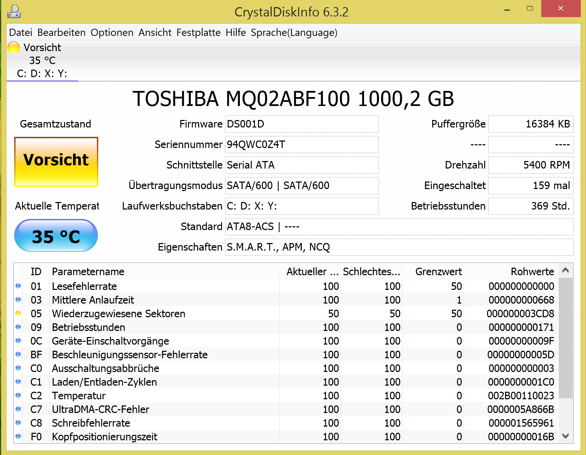Select the Kopfpositionierungszeit row name
The image size is (586, 455).
[105, 437]
